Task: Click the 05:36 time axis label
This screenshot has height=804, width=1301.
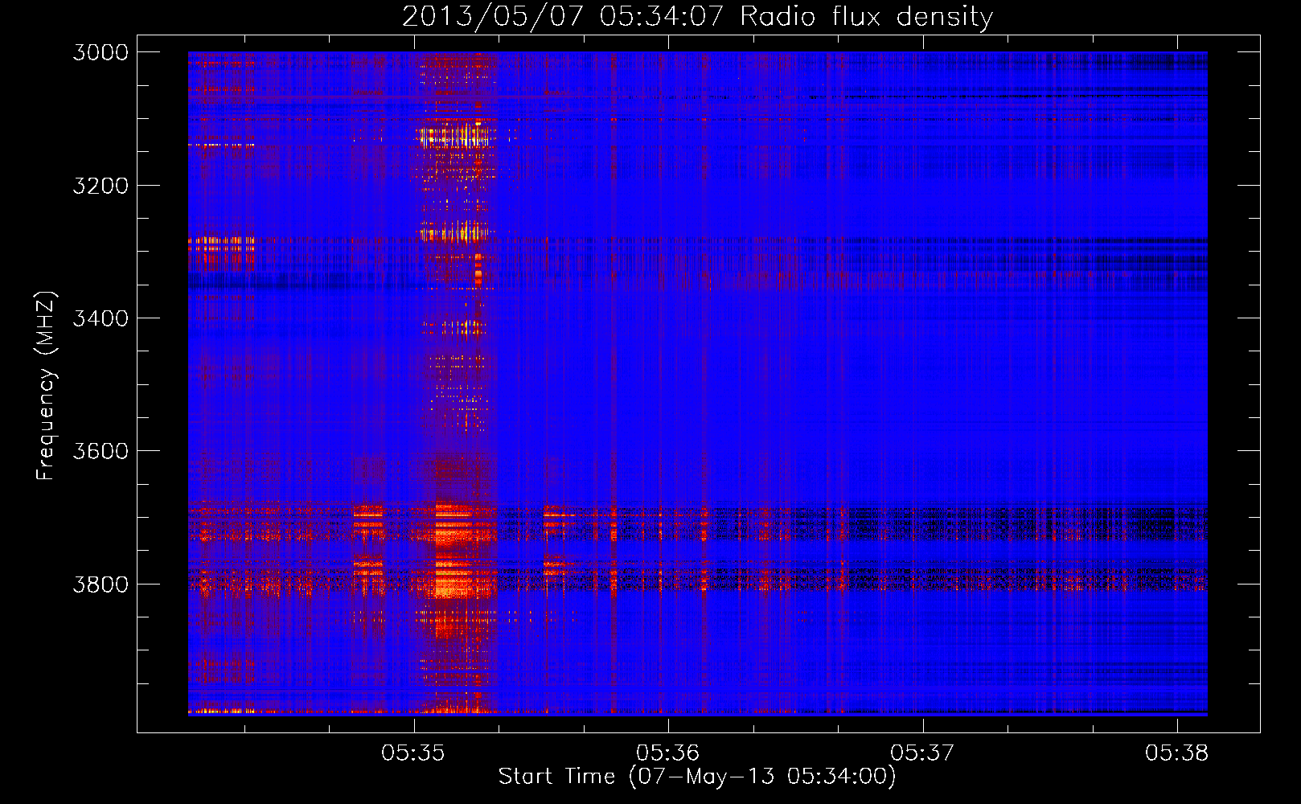Action: (668, 753)
